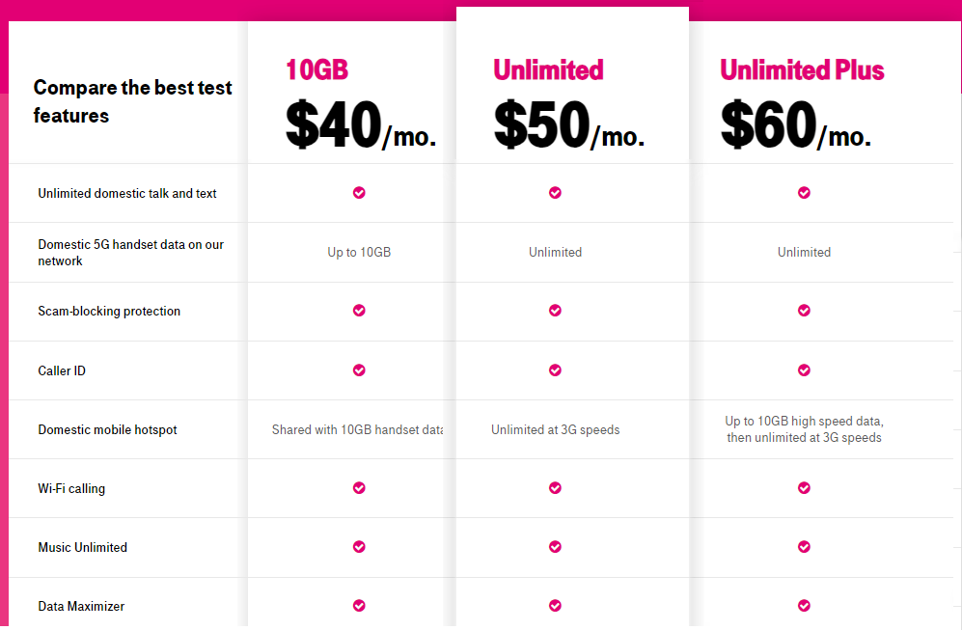
Task: Select the Unlimited Plus plan heading
Action: pyautogui.click(x=802, y=69)
